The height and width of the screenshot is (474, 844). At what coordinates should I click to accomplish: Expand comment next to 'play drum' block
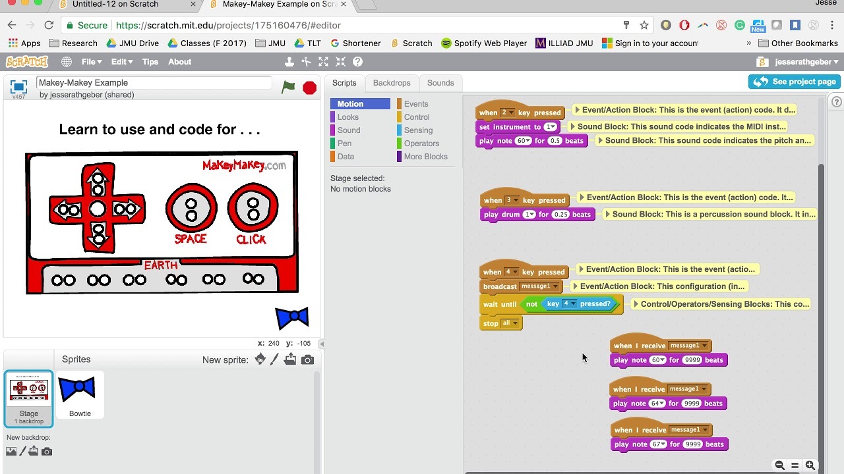pos(607,214)
